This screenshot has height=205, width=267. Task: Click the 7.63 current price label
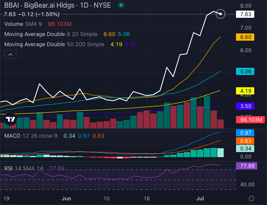245,14
